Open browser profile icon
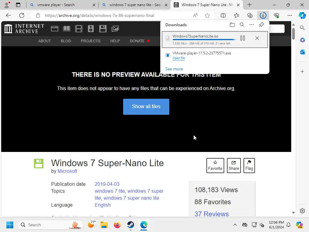Viewport: 309px width, 232px height. [7, 5]
